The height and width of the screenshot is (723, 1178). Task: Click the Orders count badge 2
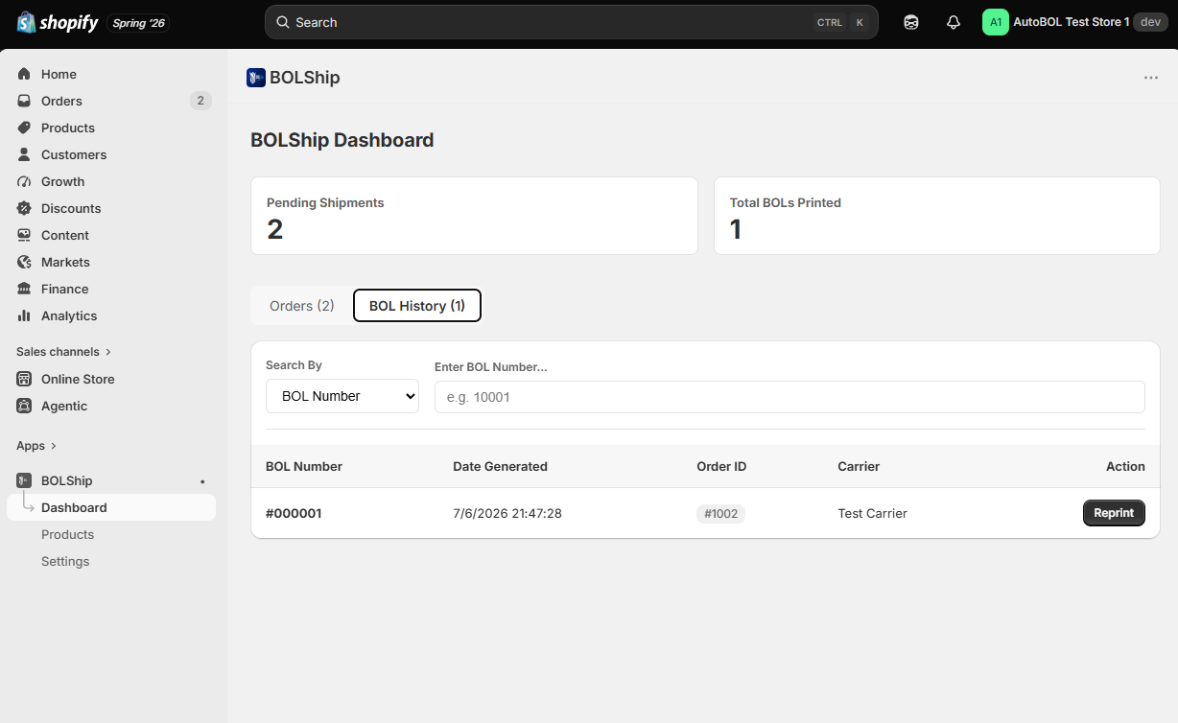coord(200,101)
